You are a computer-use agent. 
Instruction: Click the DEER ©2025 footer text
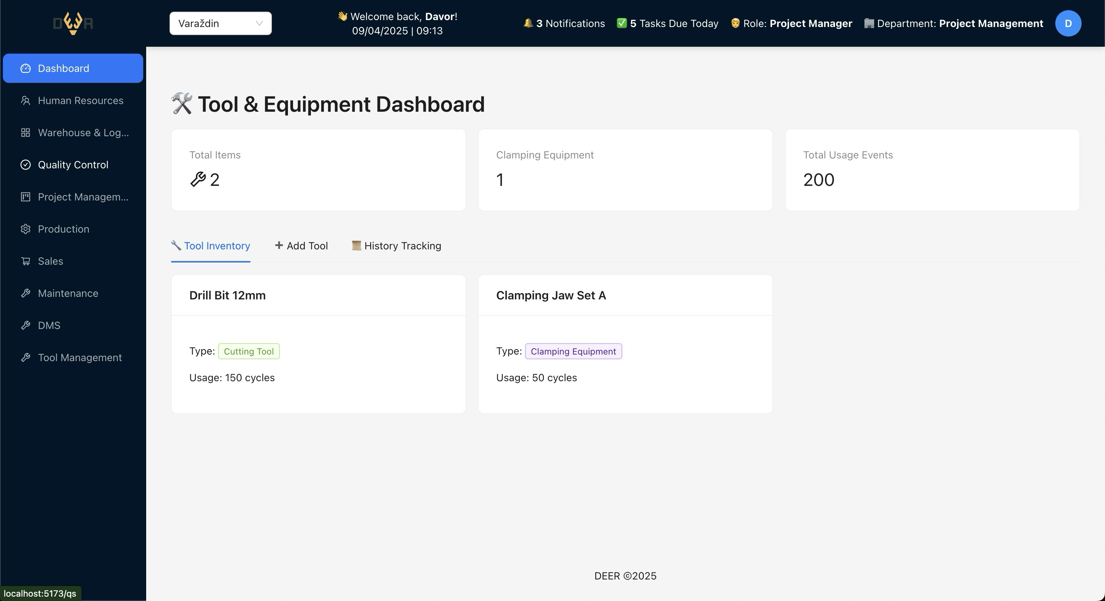pyautogui.click(x=626, y=576)
